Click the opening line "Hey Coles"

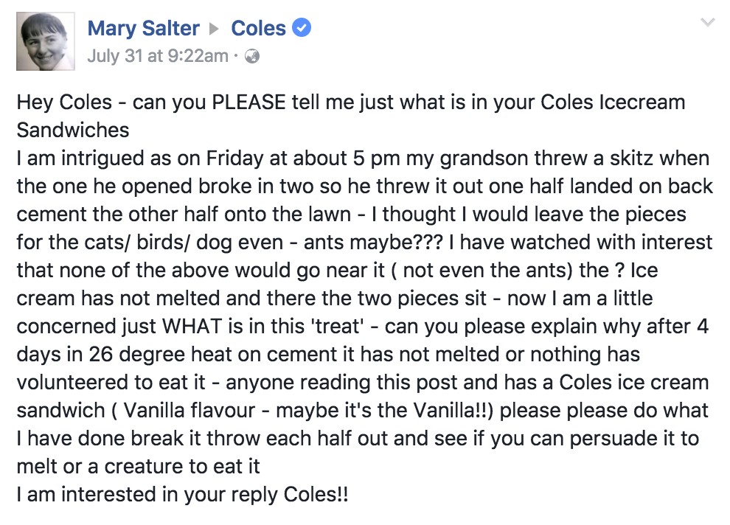[60, 102]
